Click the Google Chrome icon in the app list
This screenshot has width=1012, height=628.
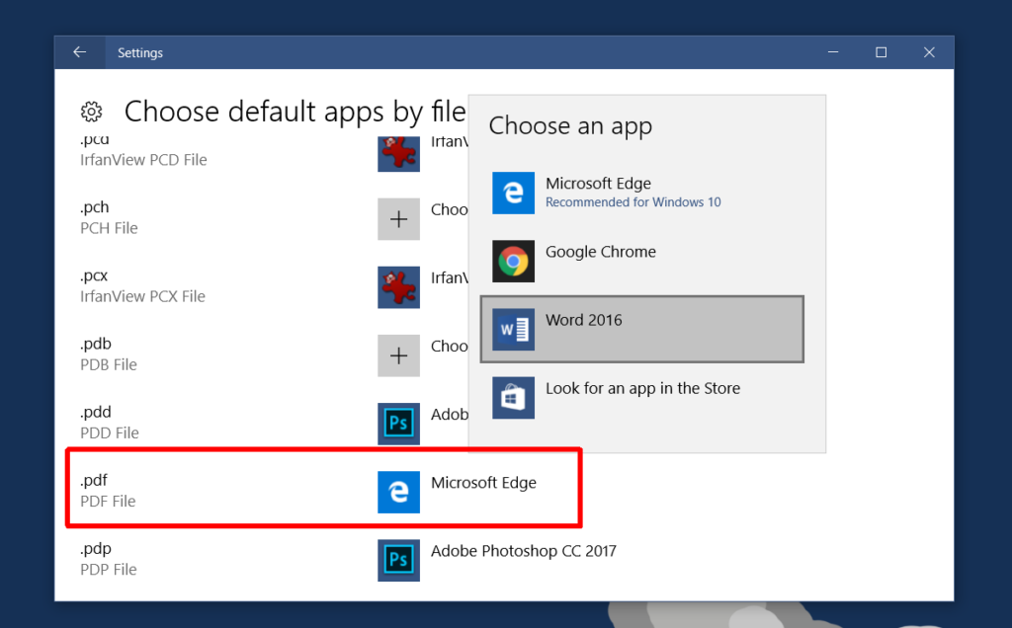click(513, 261)
